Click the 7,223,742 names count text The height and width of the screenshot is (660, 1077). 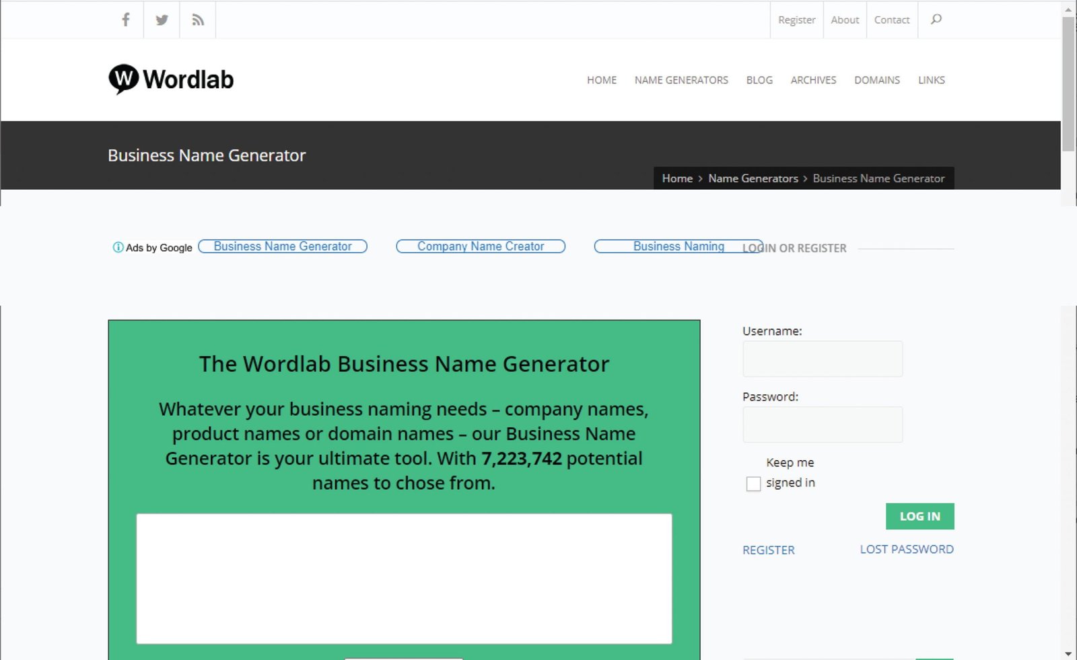click(x=522, y=459)
